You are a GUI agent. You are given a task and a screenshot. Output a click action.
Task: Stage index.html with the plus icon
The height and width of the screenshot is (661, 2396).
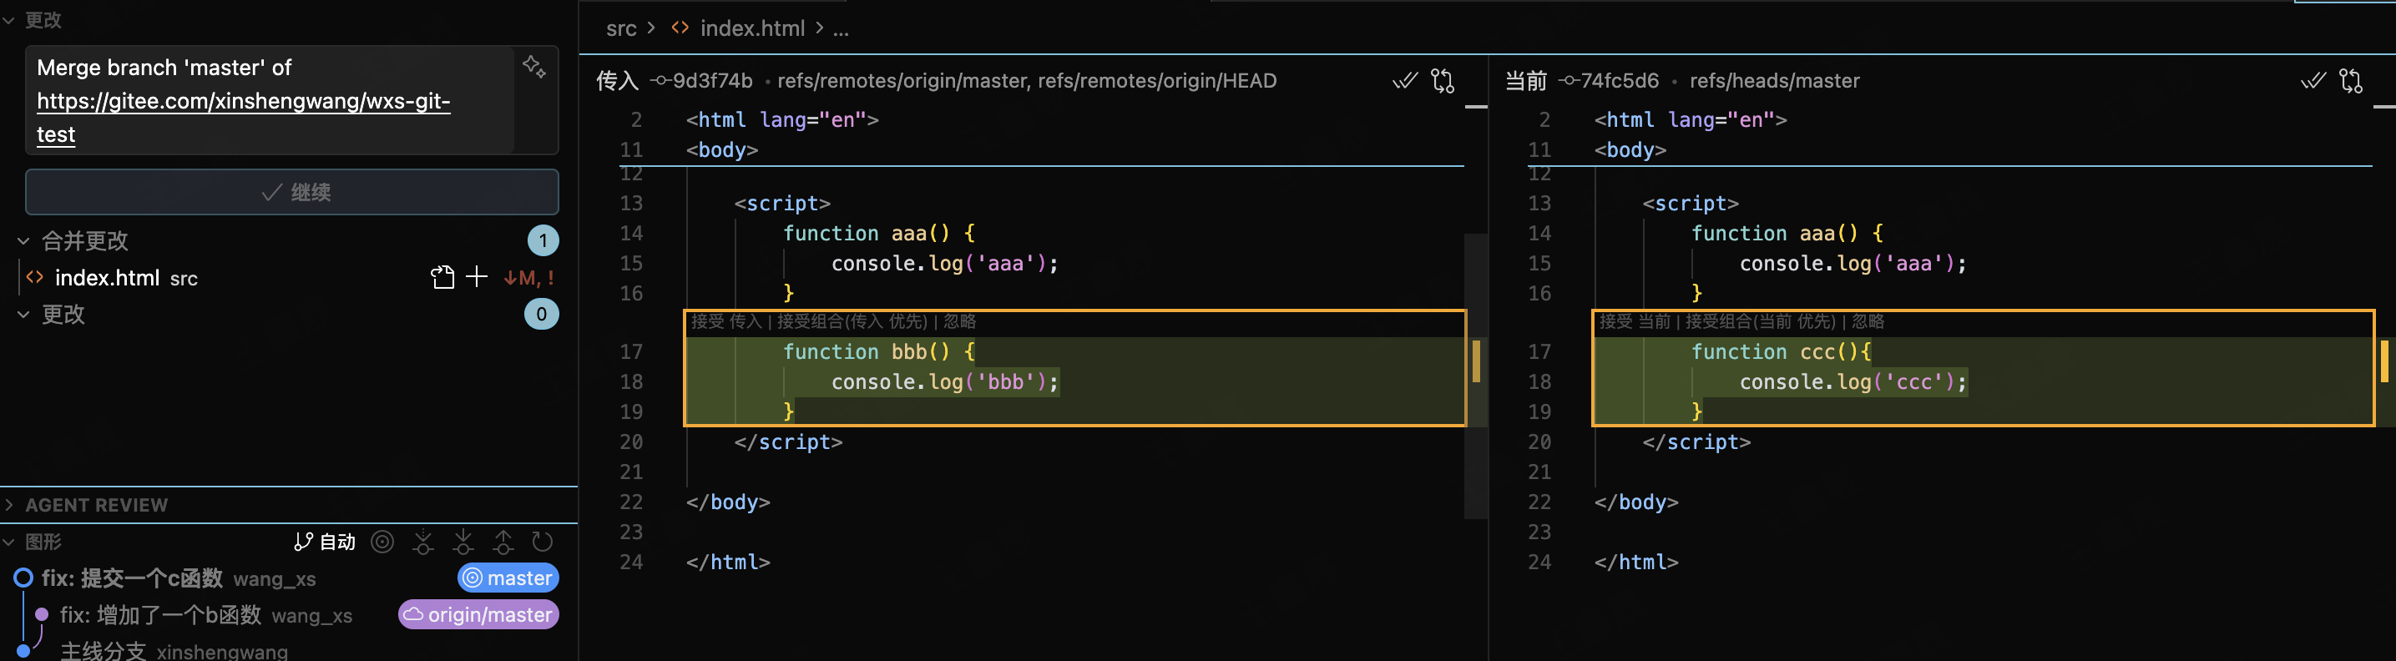476,277
